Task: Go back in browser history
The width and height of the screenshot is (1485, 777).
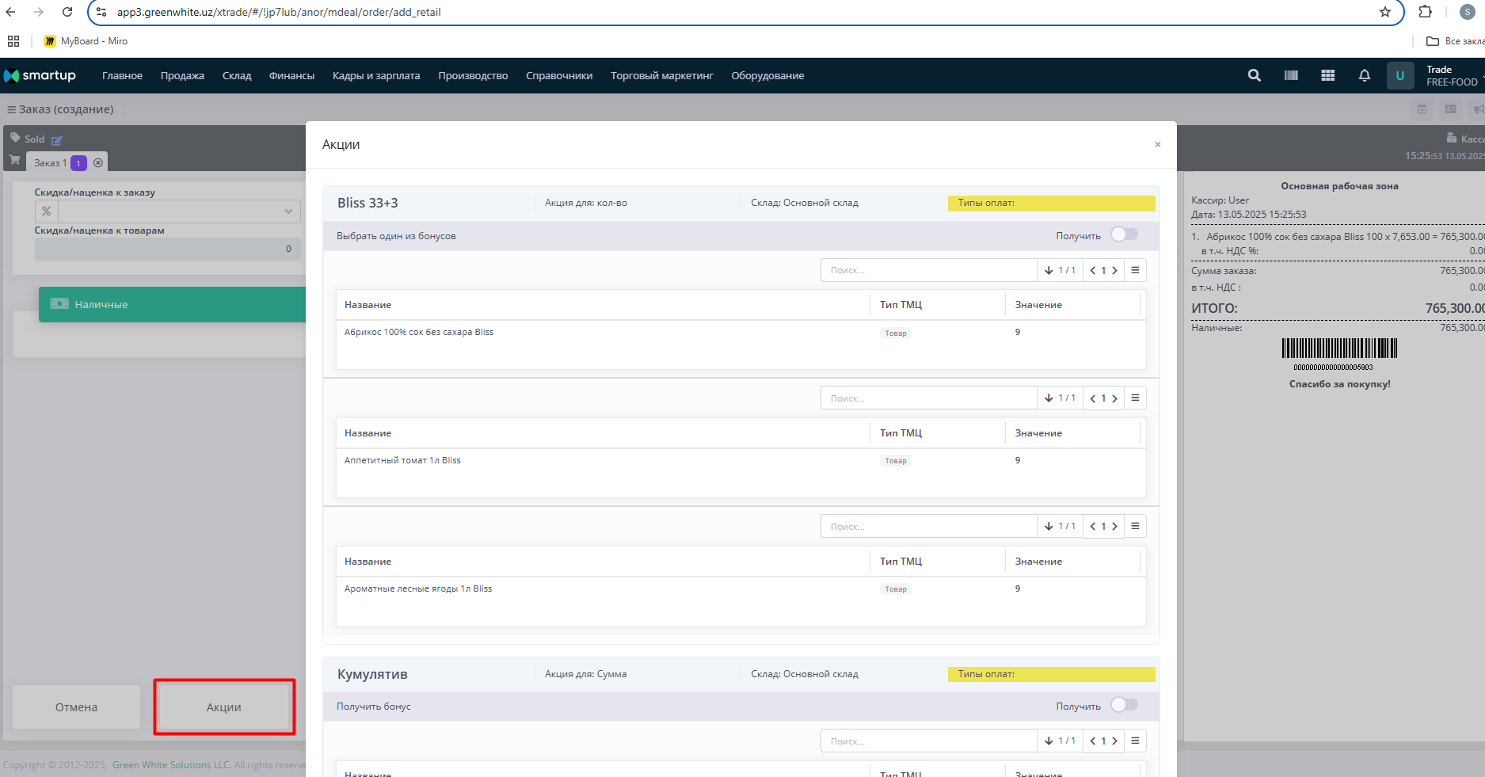Action: coord(11,12)
